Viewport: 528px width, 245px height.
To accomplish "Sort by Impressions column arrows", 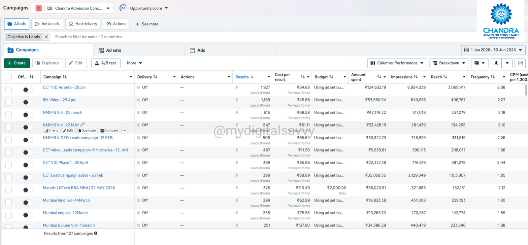I will pos(416,77).
